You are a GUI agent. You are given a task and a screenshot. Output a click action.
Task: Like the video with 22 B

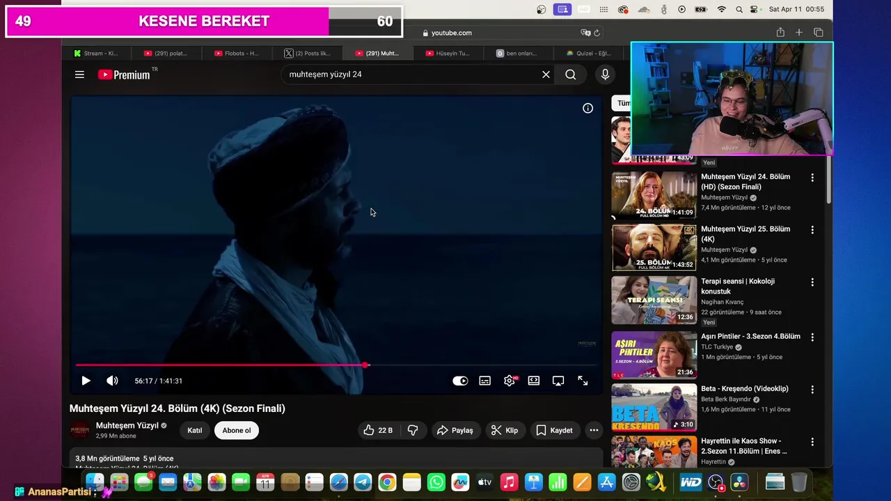coord(378,430)
